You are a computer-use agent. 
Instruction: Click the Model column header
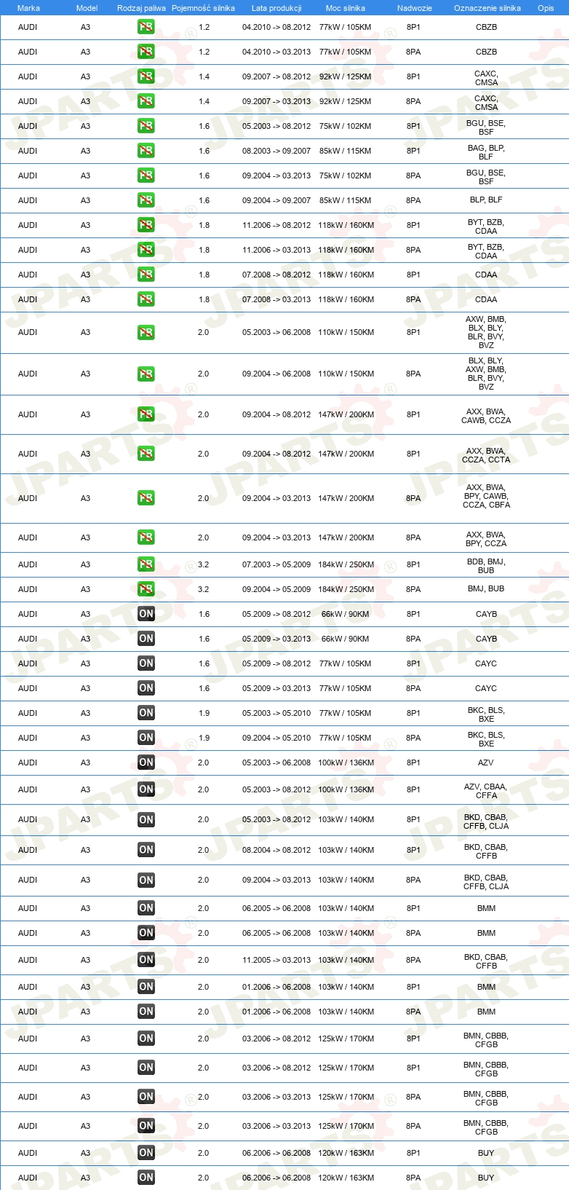(87, 8)
